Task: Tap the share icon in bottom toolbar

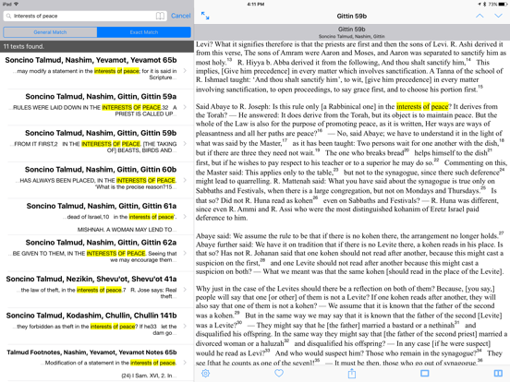Action: point(352,373)
